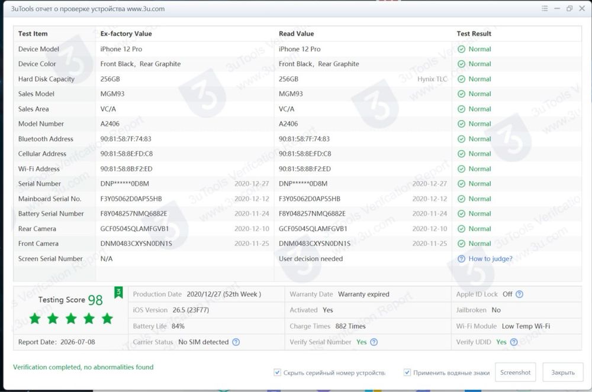This screenshot has height=392, width=592.
Task: Click Normal check icon in Wi-Fi Address row
Action: click(461, 169)
